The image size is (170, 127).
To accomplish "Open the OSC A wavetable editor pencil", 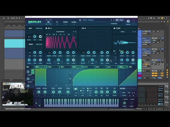I will 75,37.
